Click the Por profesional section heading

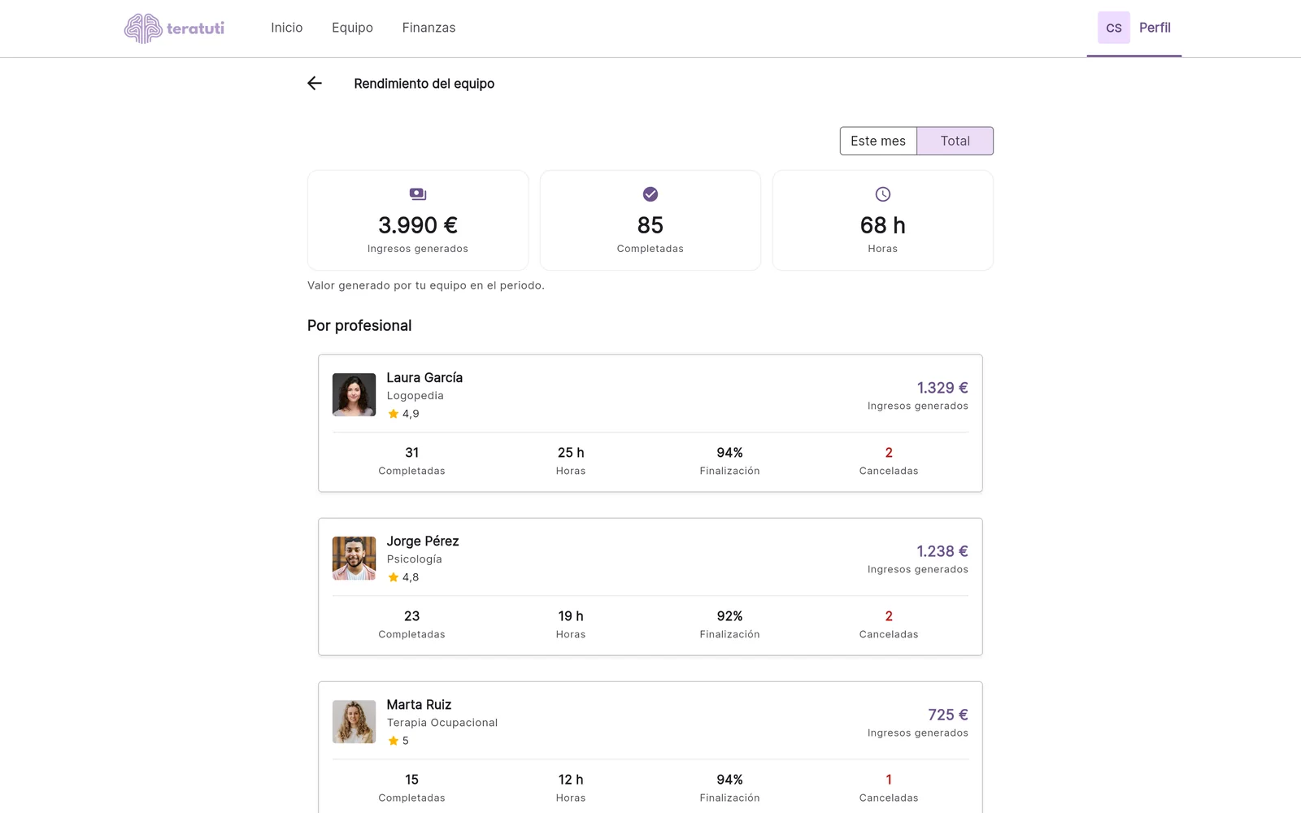click(359, 325)
